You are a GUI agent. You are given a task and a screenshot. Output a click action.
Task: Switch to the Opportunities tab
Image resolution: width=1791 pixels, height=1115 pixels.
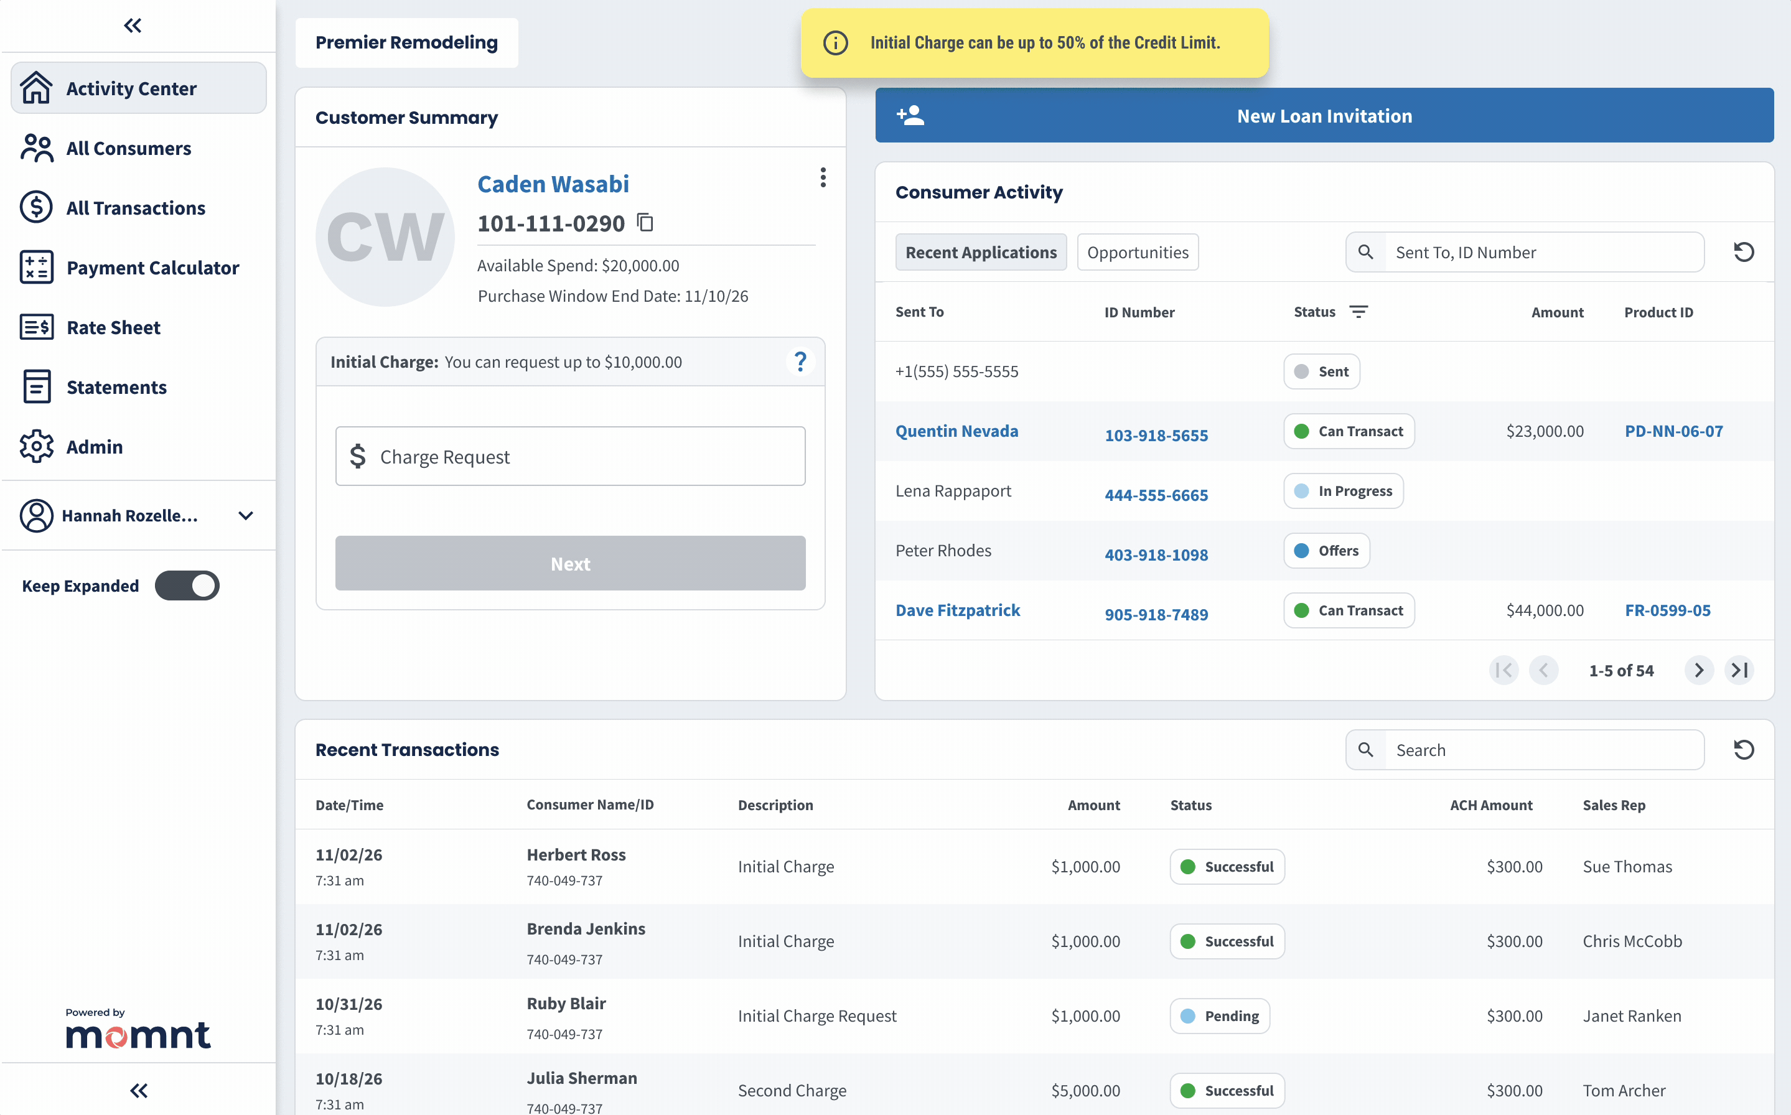click(x=1137, y=251)
